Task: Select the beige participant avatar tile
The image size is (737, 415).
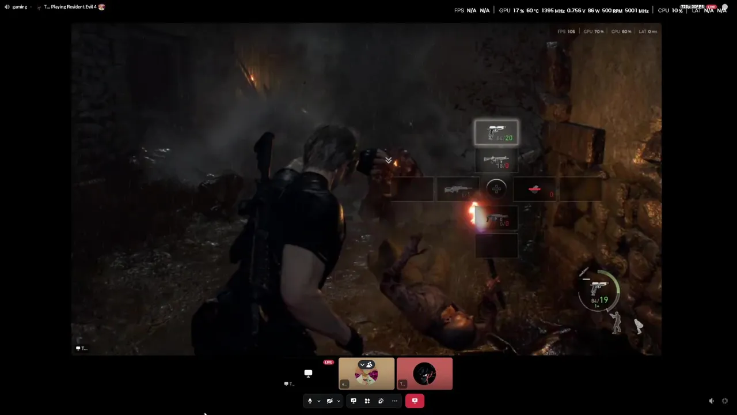Action: 366,373
